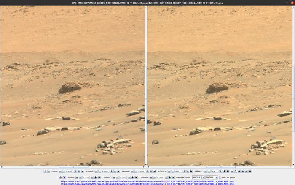295x185 pixels.
Task: Click the bold plus button for offsetY
Action: pos(224,171)
